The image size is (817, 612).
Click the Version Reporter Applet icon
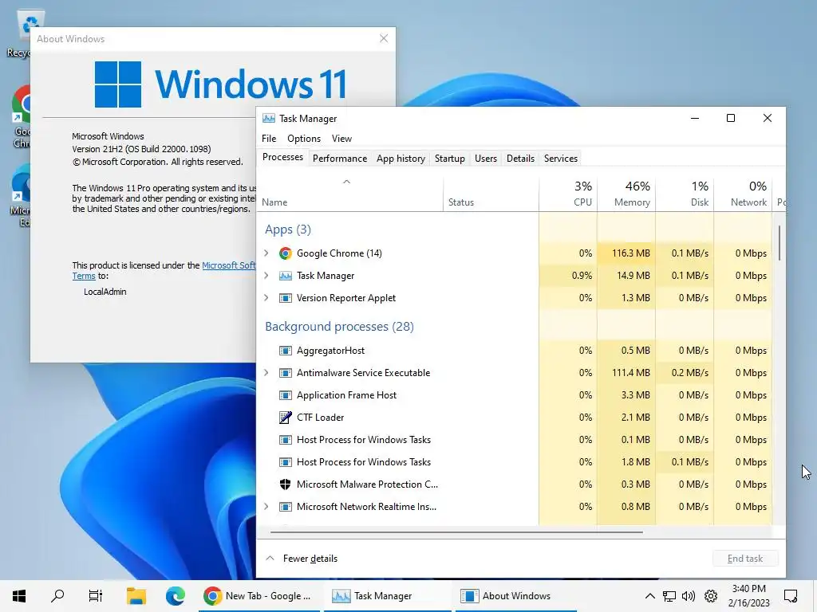(x=285, y=298)
